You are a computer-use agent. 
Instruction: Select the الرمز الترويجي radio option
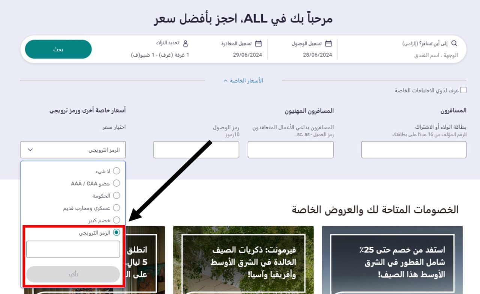(x=116, y=232)
